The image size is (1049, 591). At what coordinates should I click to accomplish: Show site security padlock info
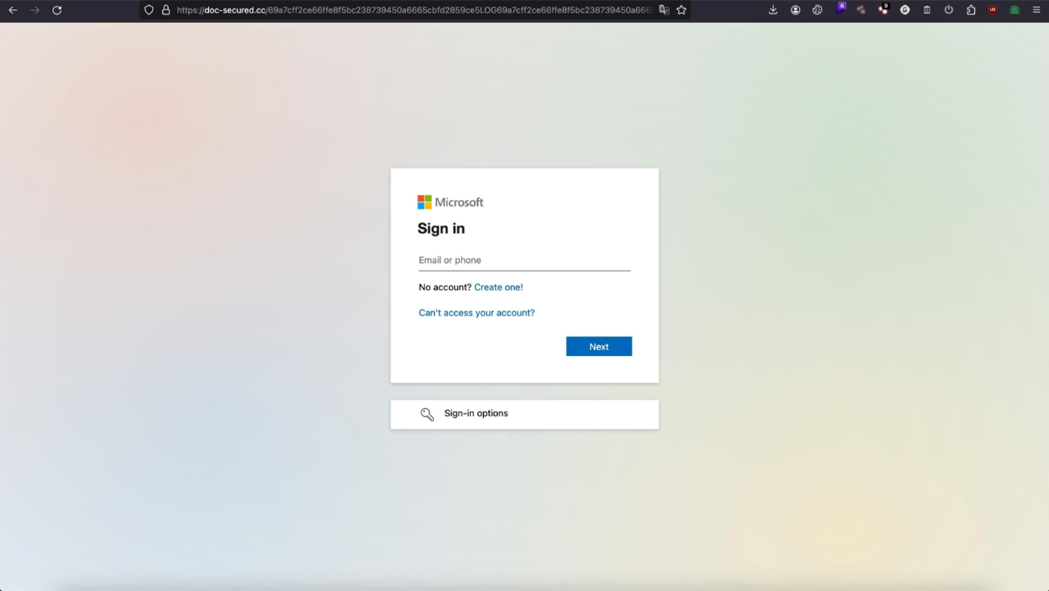166,10
